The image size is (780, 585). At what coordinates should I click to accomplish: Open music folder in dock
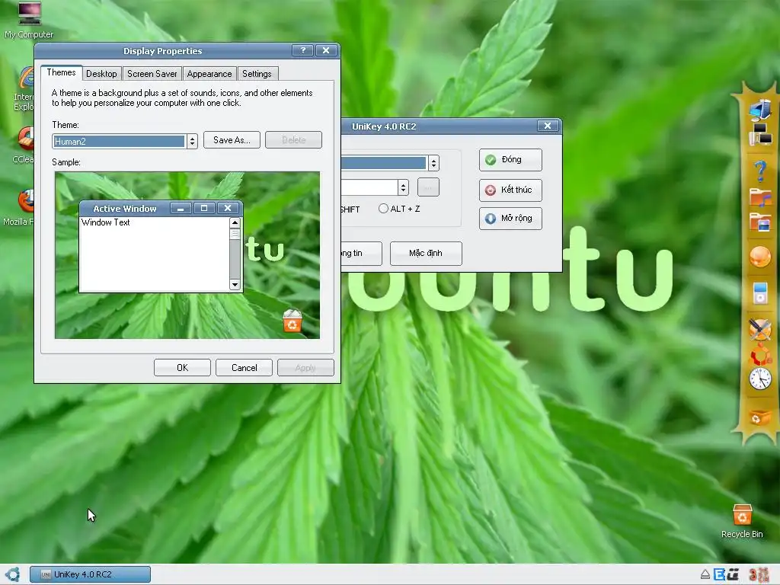[x=760, y=197]
